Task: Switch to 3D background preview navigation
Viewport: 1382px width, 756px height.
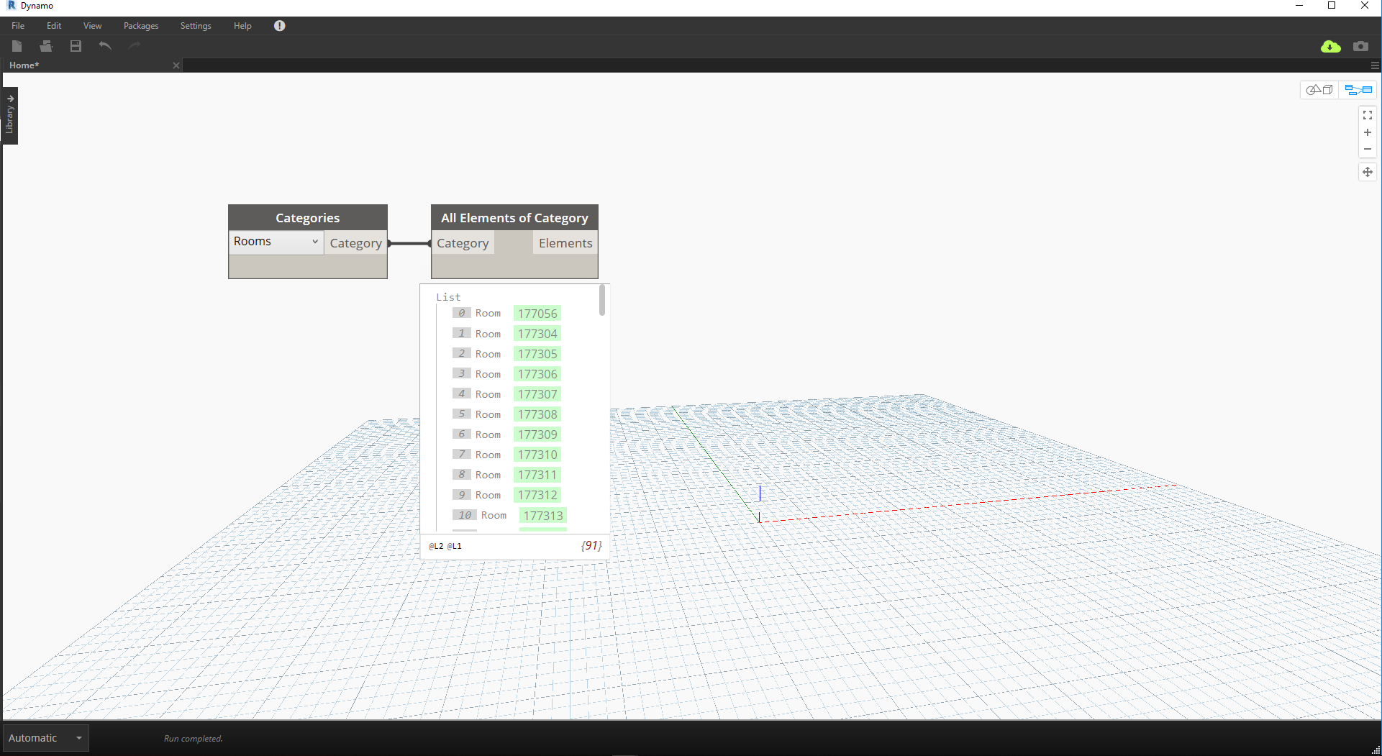Action: point(1319,90)
